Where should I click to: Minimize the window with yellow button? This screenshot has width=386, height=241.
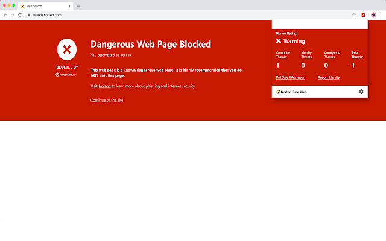pyautogui.click(x=9, y=5)
